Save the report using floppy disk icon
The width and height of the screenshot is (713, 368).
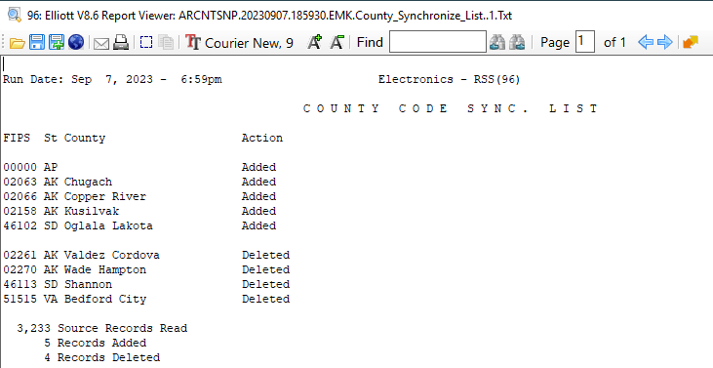37,42
